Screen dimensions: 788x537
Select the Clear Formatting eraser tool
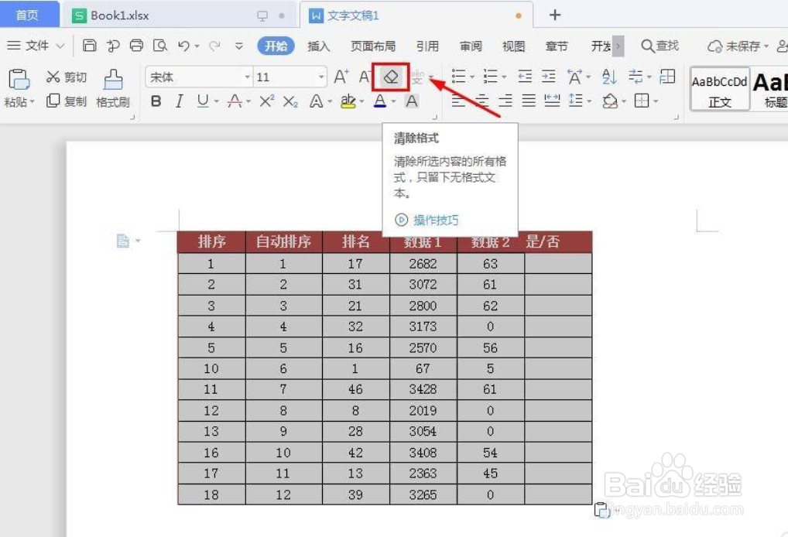(391, 77)
